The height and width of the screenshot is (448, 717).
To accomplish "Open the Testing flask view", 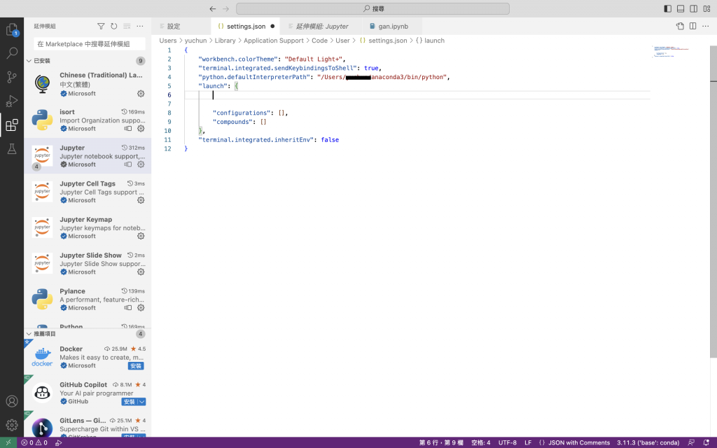I will tap(12, 148).
